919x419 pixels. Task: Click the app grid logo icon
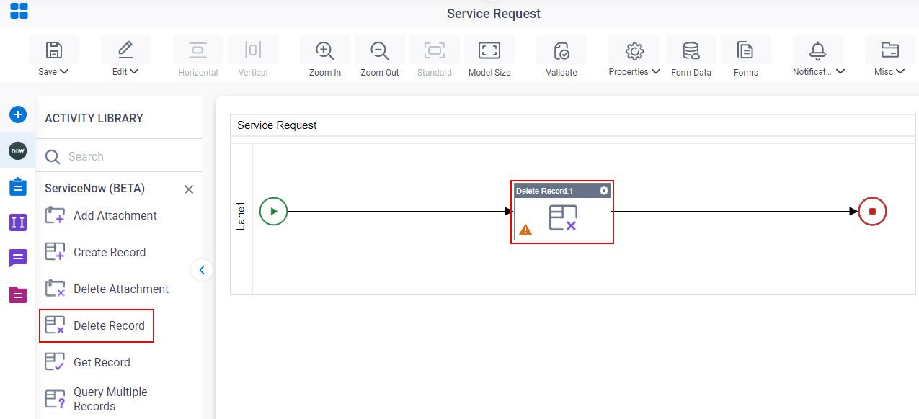click(19, 11)
